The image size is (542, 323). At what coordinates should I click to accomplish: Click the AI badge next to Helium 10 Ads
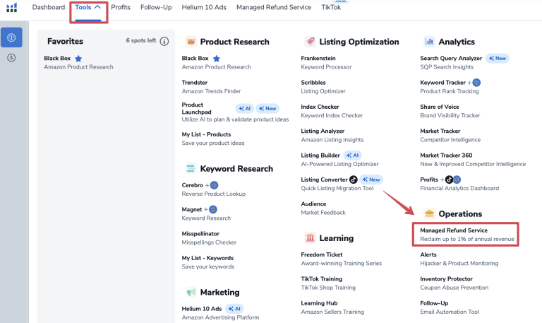(234, 308)
